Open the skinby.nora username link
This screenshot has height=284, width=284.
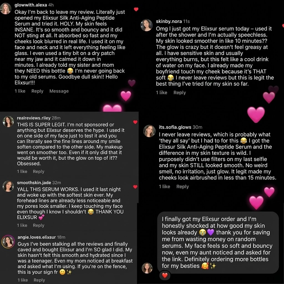point(169,21)
